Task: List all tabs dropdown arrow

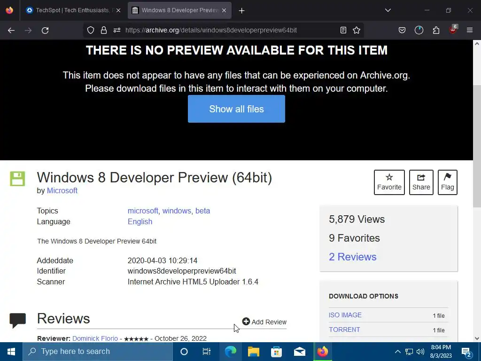Action: (x=388, y=10)
